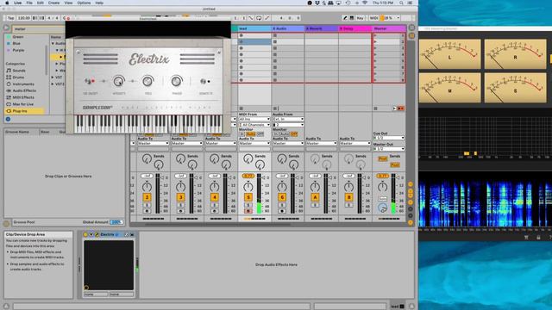Open the MIDI From All Ins dropdown
552x310 pixels.
[254, 119]
